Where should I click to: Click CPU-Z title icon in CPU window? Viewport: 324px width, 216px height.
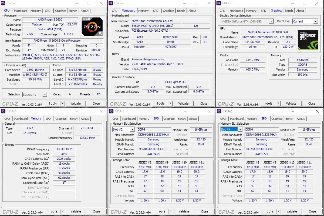pyautogui.click(x=3, y=3)
